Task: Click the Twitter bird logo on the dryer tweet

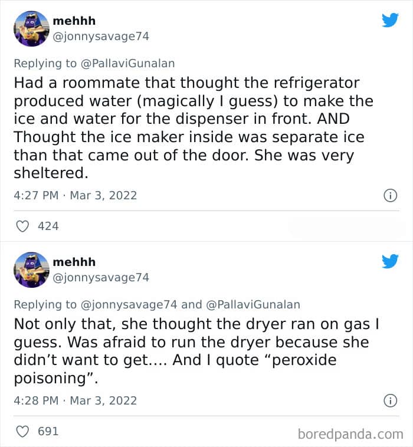Action: point(390,261)
